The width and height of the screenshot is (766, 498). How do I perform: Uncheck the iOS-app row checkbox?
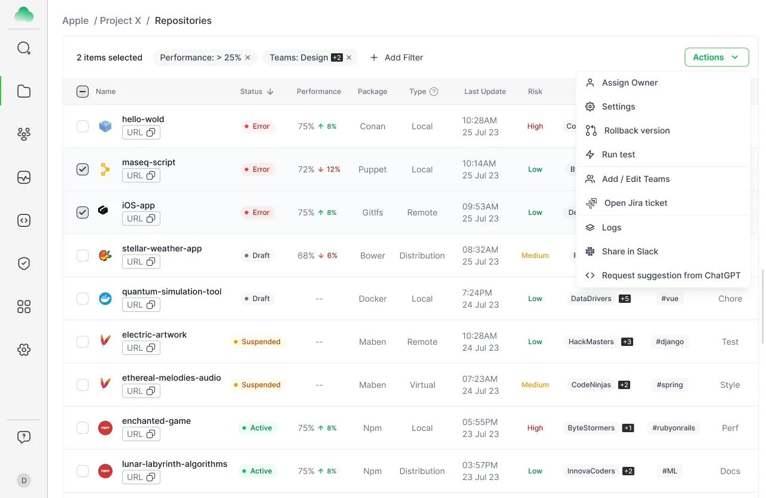[83, 212]
